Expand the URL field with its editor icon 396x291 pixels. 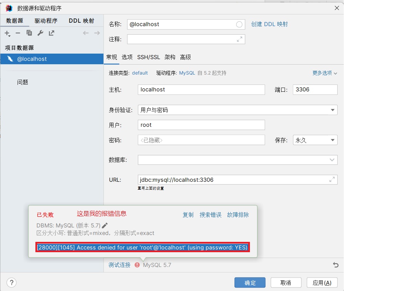[x=331, y=179]
